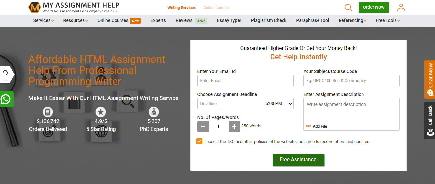The image size is (435, 184).
Task: Uncheck the T&C acceptance checkbox
Action: coord(199,141)
